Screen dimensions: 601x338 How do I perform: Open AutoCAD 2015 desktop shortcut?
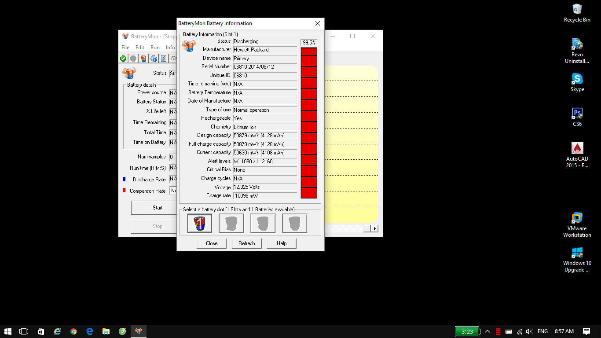(577, 155)
